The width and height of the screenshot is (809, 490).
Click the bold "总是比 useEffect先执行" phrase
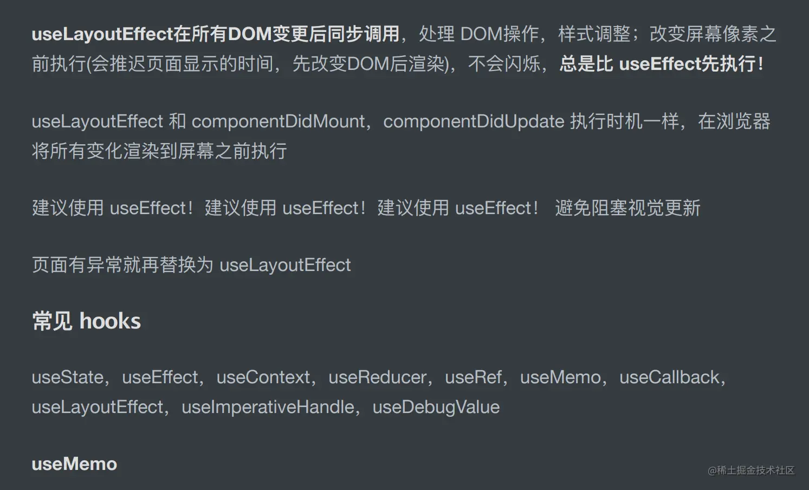click(x=661, y=64)
